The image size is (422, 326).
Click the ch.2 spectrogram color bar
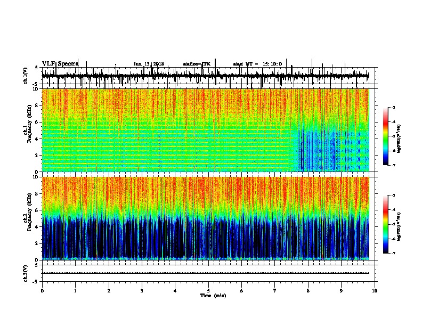(x=385, y=224)
